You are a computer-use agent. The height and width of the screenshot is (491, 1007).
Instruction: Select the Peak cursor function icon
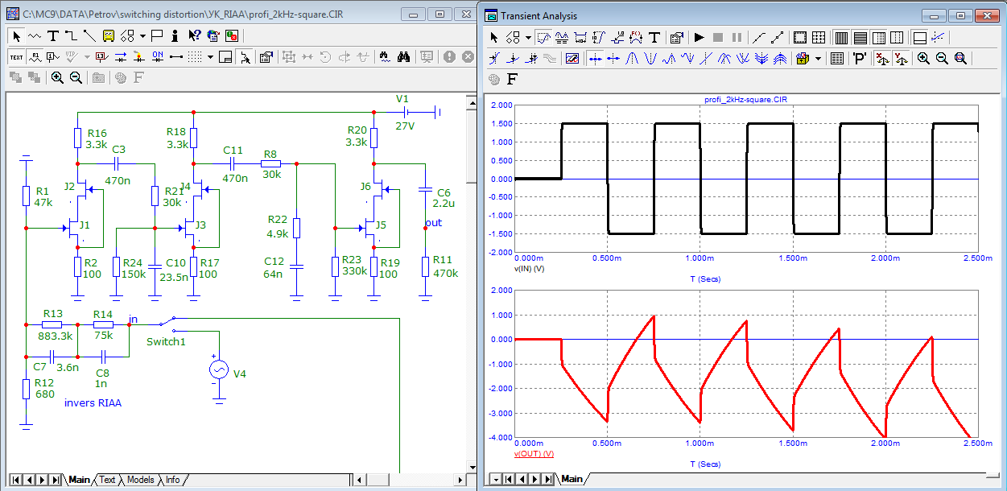[x=633, y=58]
